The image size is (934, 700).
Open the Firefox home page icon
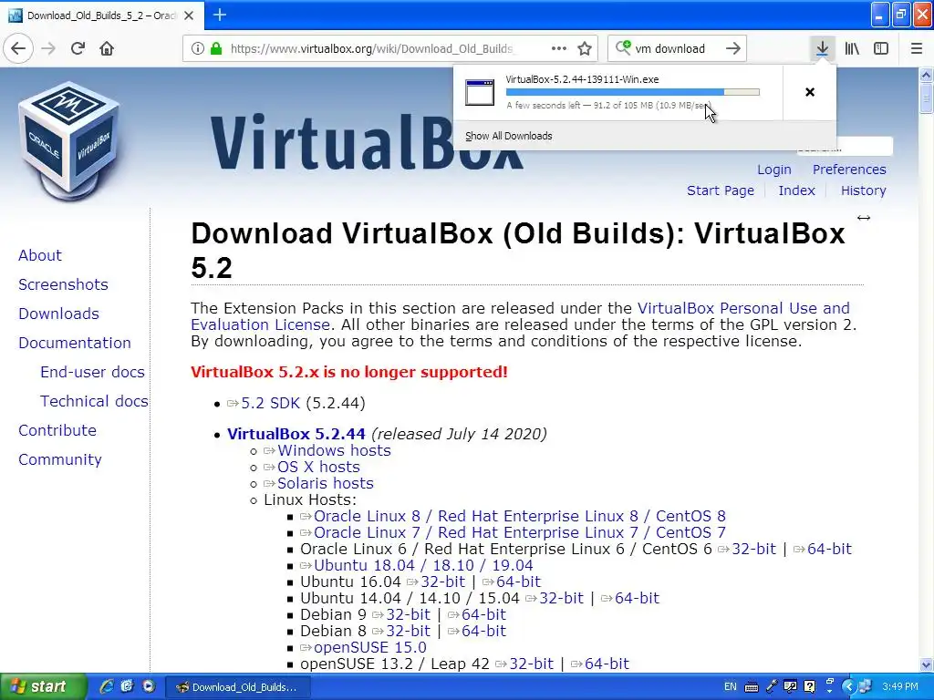pyautogui.click(x=107, y=48)
